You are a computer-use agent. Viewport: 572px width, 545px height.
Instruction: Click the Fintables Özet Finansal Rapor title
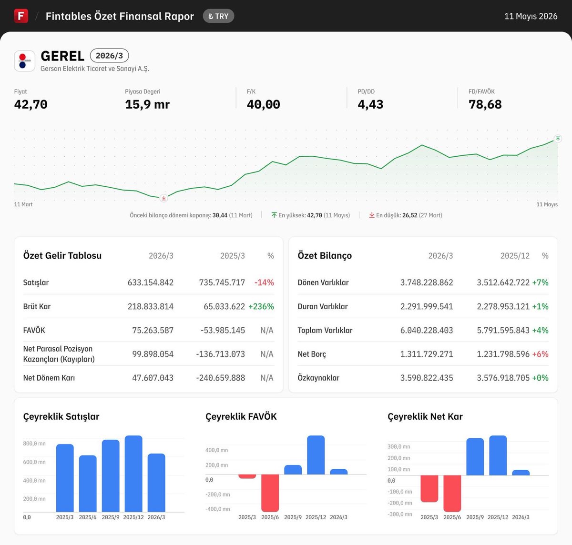120,16
